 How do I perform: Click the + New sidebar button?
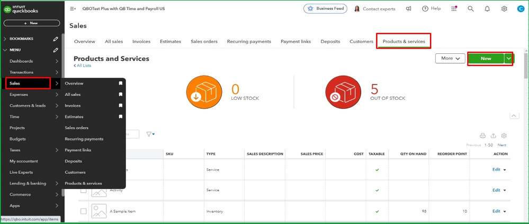[x=32, y=23]
